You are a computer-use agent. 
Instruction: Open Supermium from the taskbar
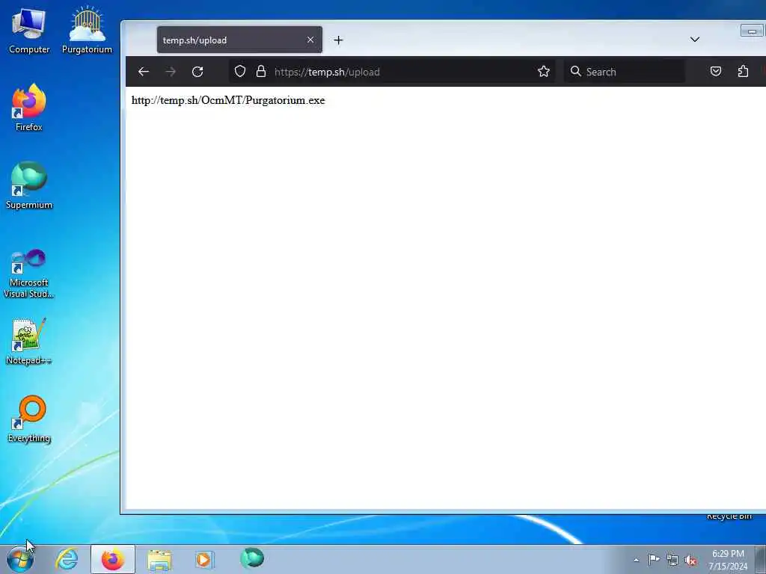click(252, 558)
